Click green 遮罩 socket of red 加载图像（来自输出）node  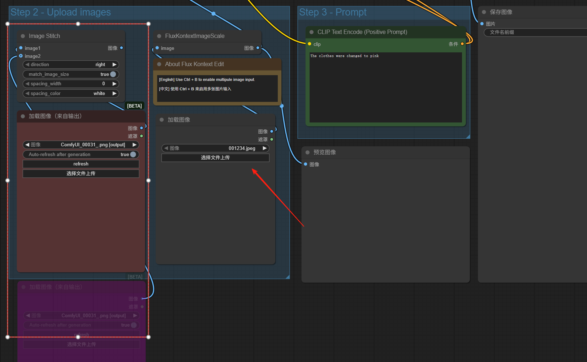tap(142, 136)
